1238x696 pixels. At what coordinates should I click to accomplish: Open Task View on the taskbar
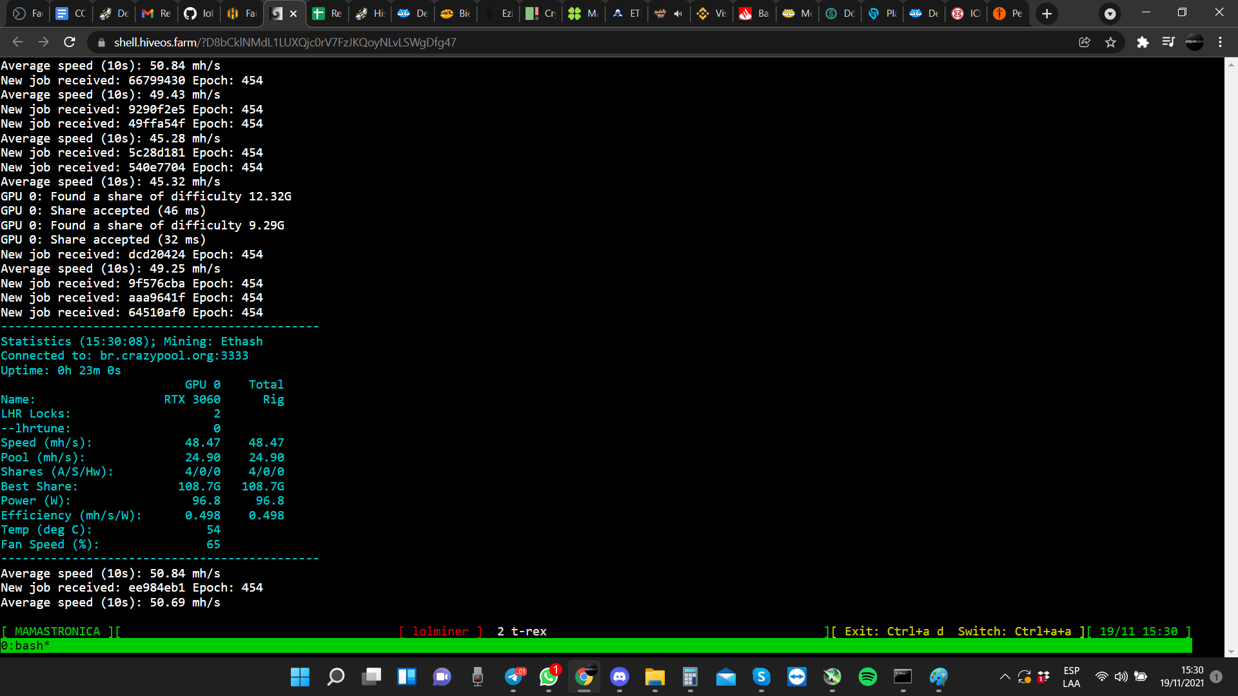coord(371,677)
